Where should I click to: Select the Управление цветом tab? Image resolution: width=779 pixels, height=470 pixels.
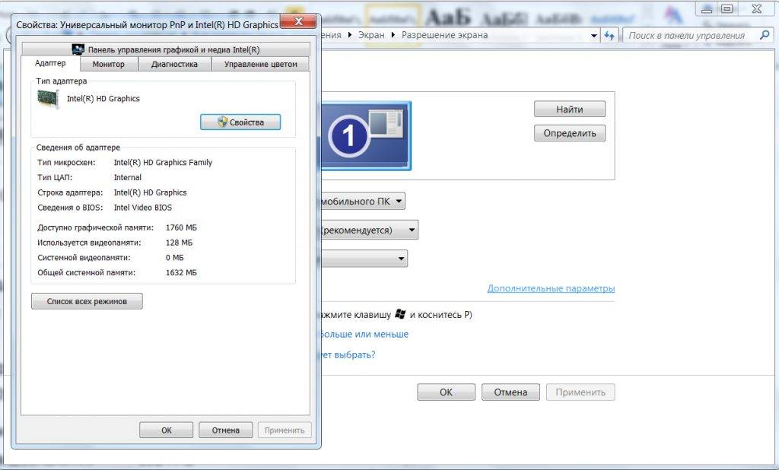tap(261, 65)
